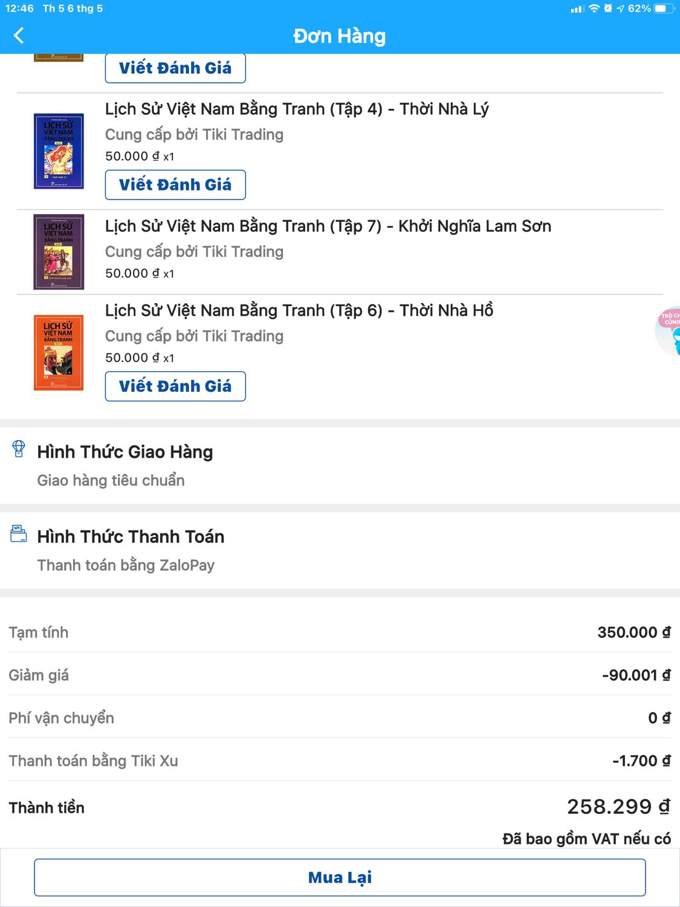
Task: Tap Viết Đánh Giá for Tập 4 Thời Nhà Lý
Action: [175, 184]
